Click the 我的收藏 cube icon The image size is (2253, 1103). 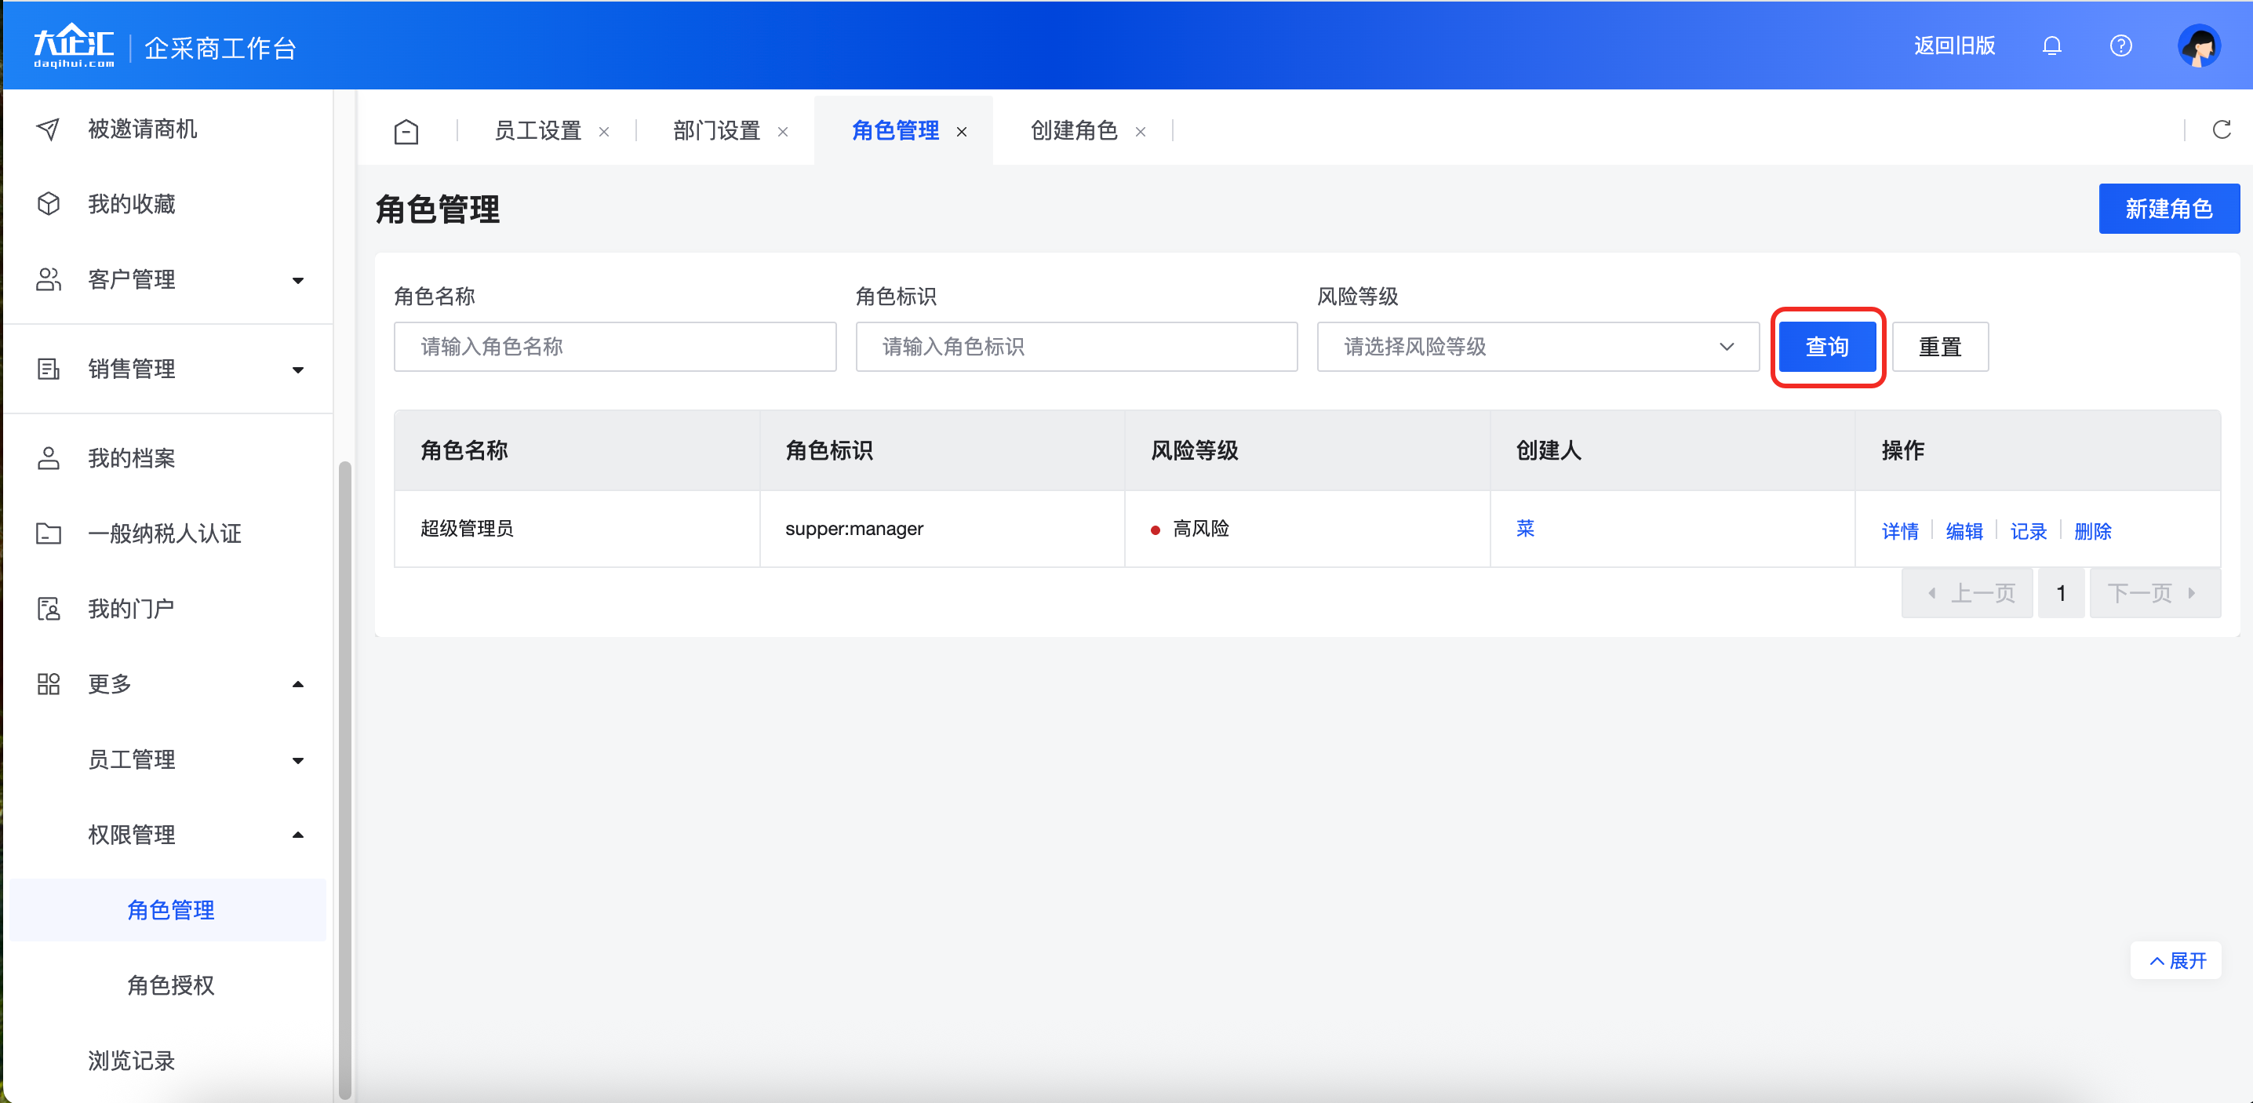tap(48, 204)
